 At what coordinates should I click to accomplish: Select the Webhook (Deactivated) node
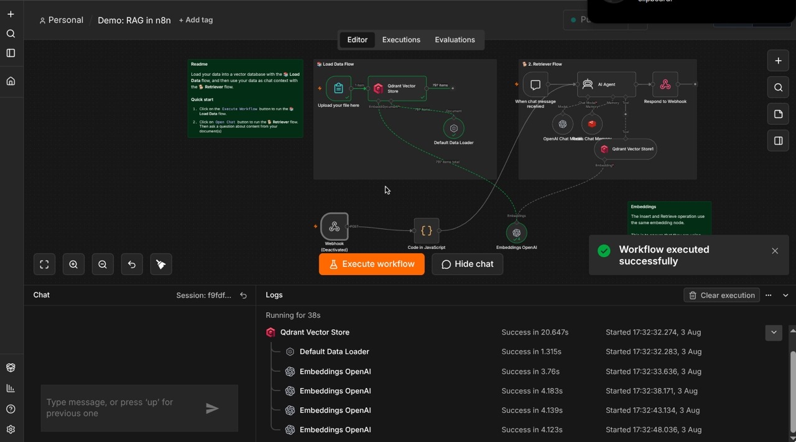click(x=335, y=227)
